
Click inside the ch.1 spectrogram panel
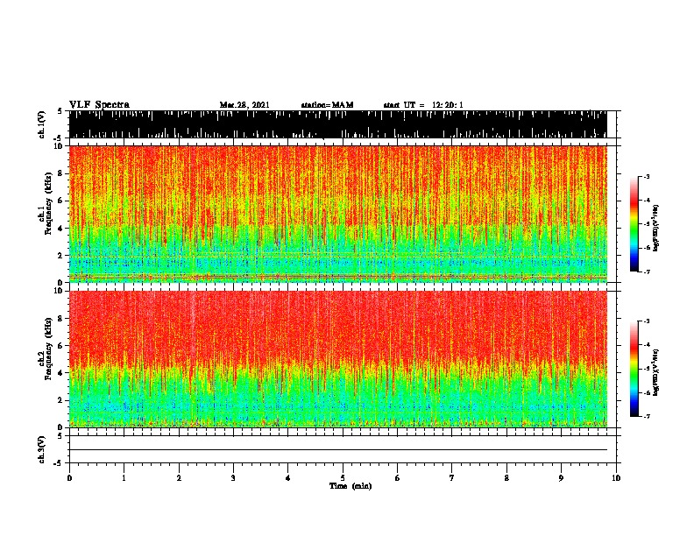(337, 214)
